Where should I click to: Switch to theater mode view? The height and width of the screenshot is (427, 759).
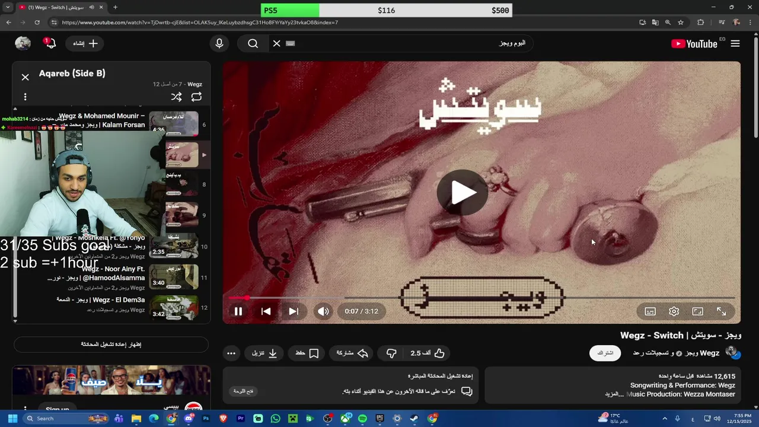coord(697,311)
